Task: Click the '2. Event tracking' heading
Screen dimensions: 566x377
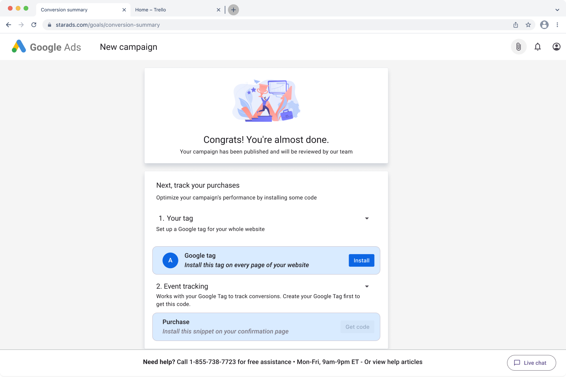Action: [x=182, y=286]
